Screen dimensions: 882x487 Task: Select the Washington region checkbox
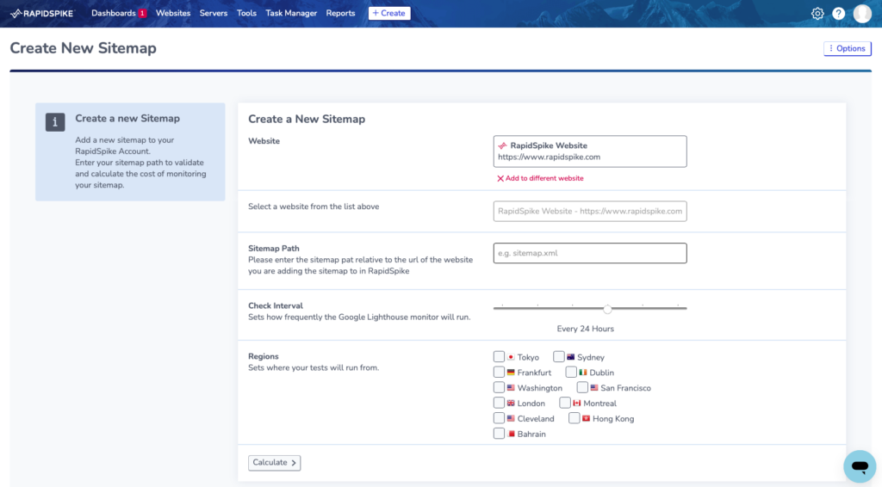click(x=499, y=387)
